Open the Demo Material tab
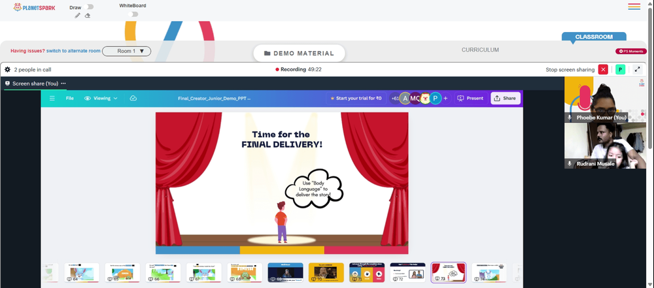 [299, 54]
